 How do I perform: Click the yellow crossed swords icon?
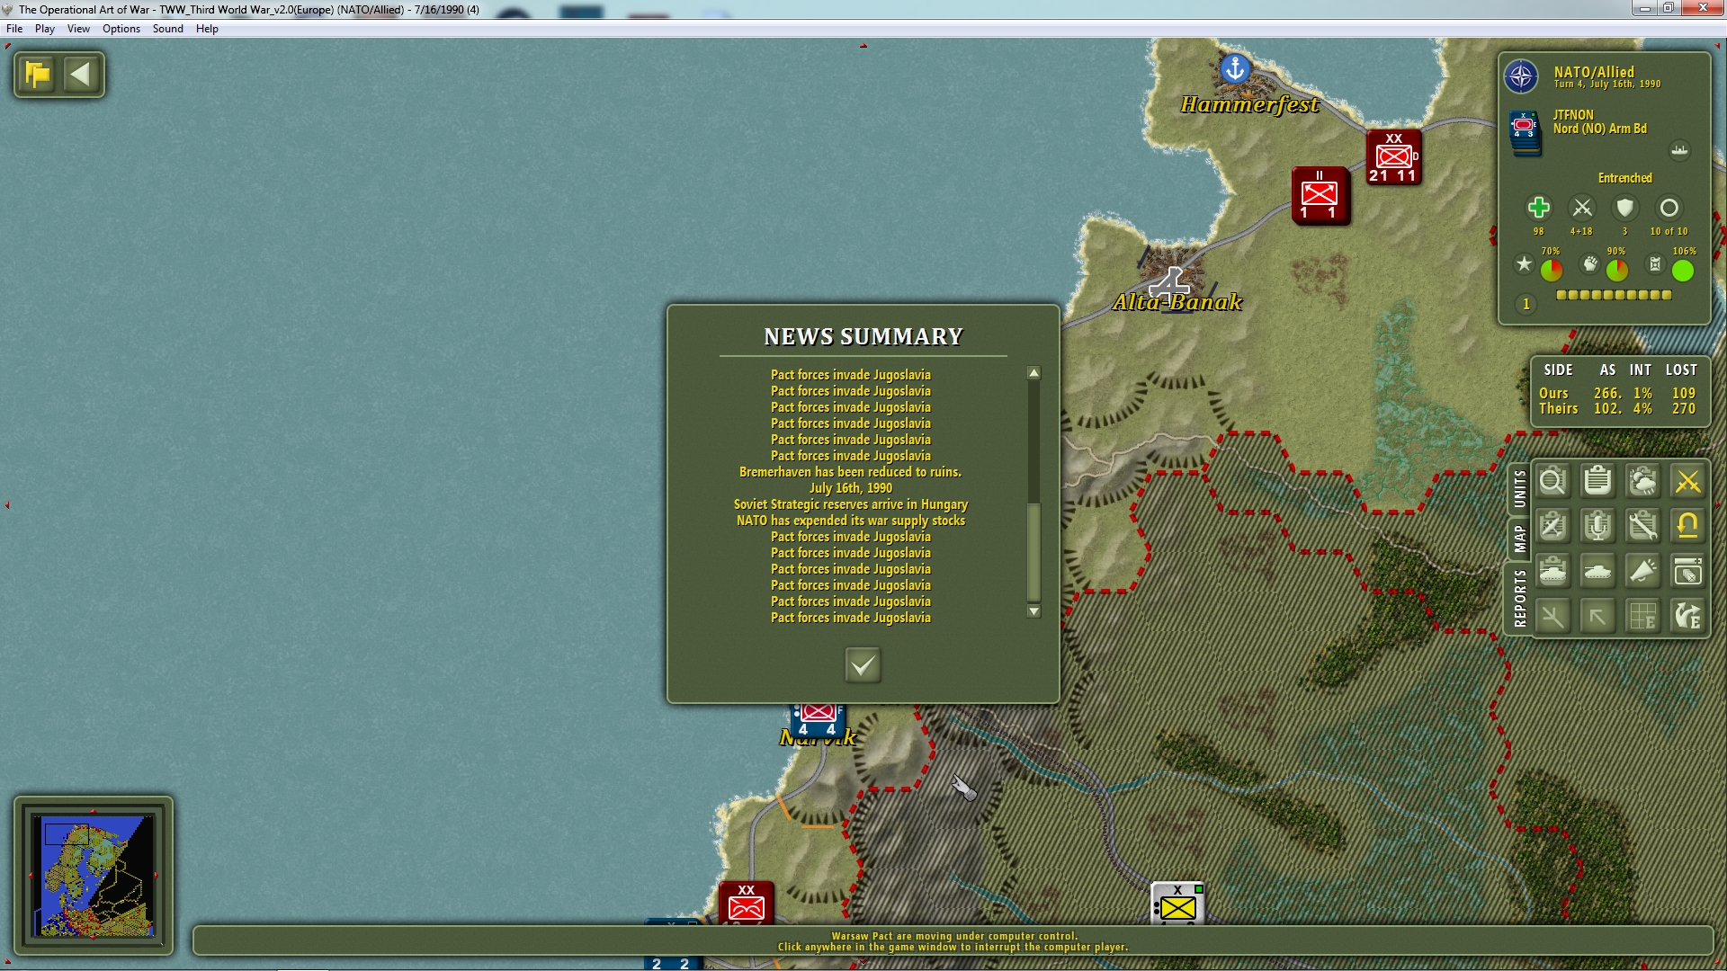coord(1687,482)
